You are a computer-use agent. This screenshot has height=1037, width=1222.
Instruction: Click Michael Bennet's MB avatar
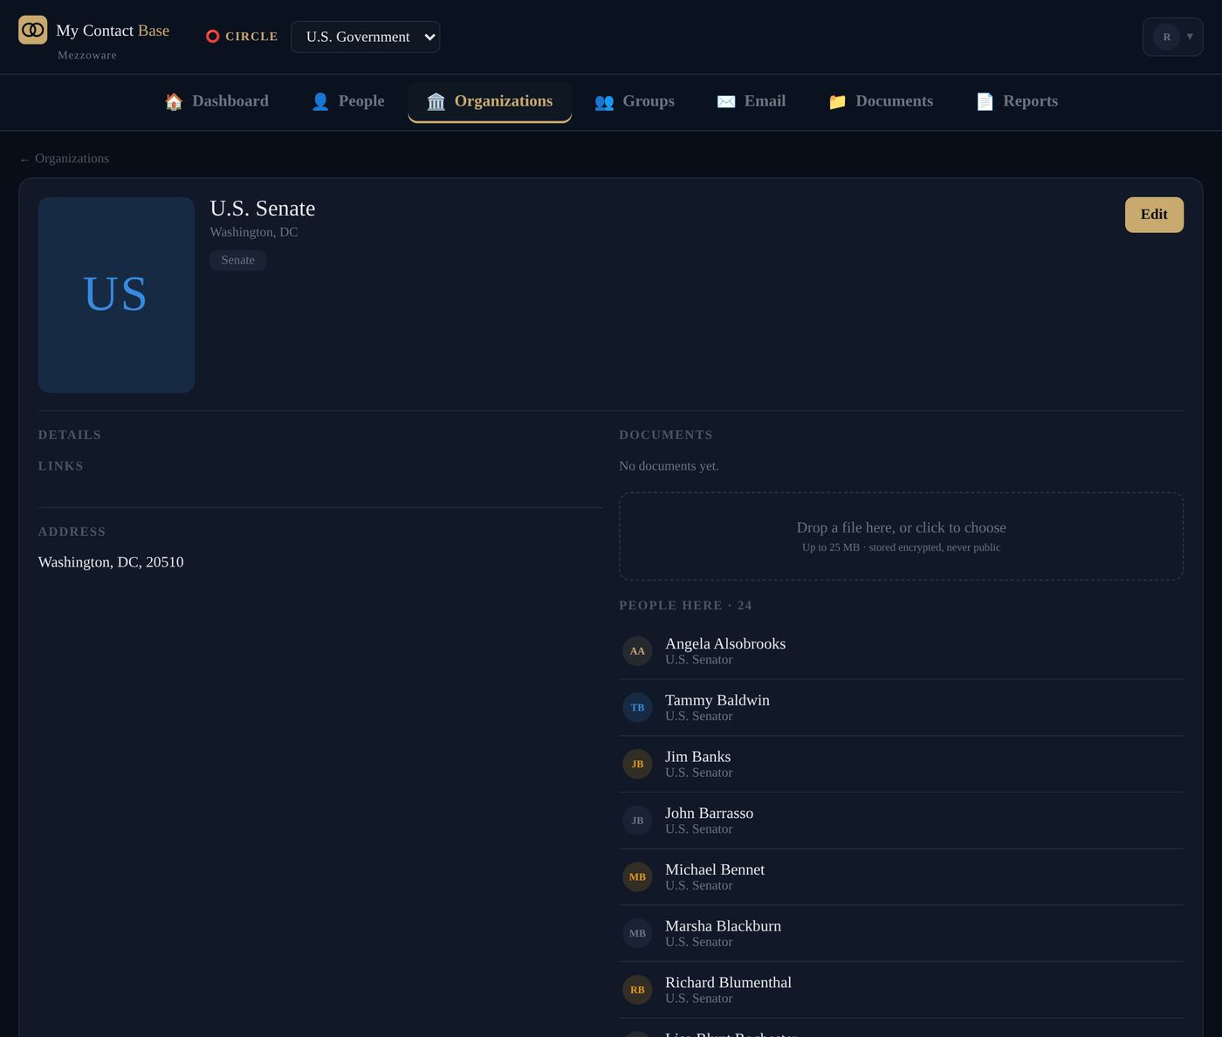(637, 877)
